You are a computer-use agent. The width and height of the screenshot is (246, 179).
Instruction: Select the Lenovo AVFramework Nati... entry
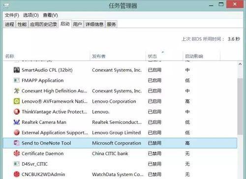click(55, 101)
